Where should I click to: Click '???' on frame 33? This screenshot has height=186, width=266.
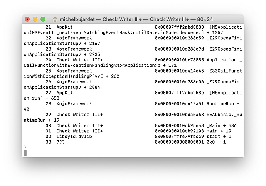point(61,142)
